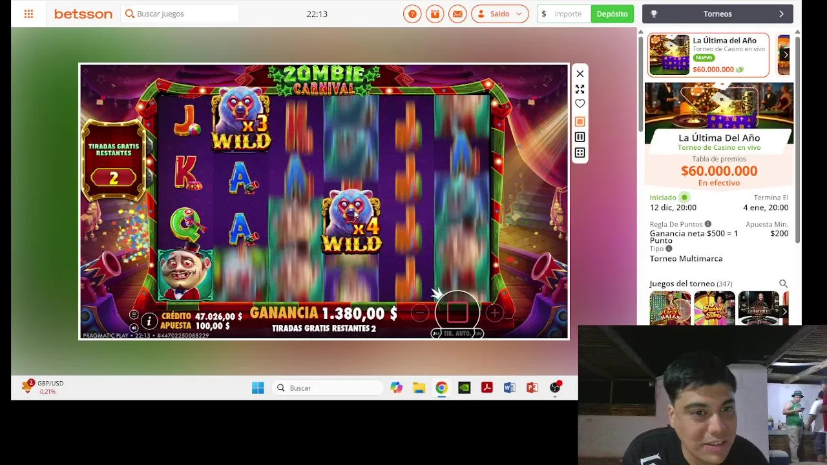Click the zombie ringmaster symbol

pos(185,274)
